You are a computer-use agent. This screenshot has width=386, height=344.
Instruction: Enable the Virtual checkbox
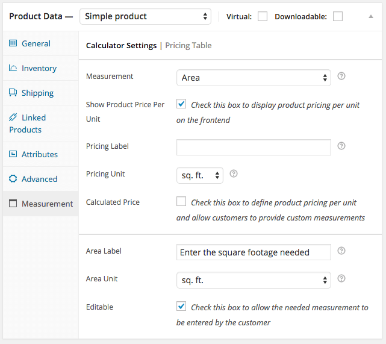tap(263, 16)
